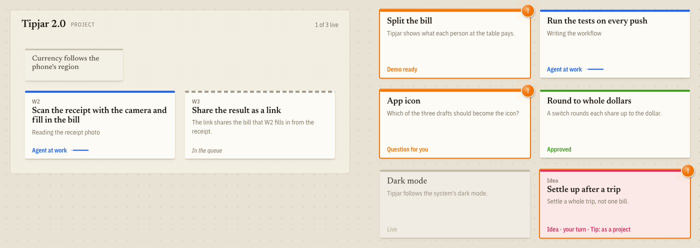
Task: Click the Approved status
Action: coord(559,149)
